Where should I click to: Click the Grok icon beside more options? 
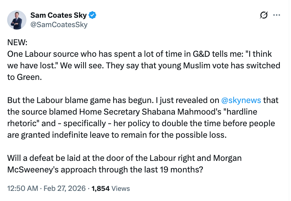point(264,15)
